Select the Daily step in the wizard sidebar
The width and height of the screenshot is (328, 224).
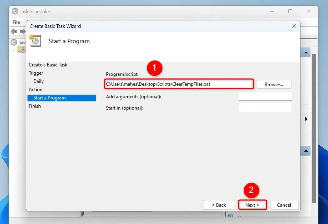[x=38, y=81]
